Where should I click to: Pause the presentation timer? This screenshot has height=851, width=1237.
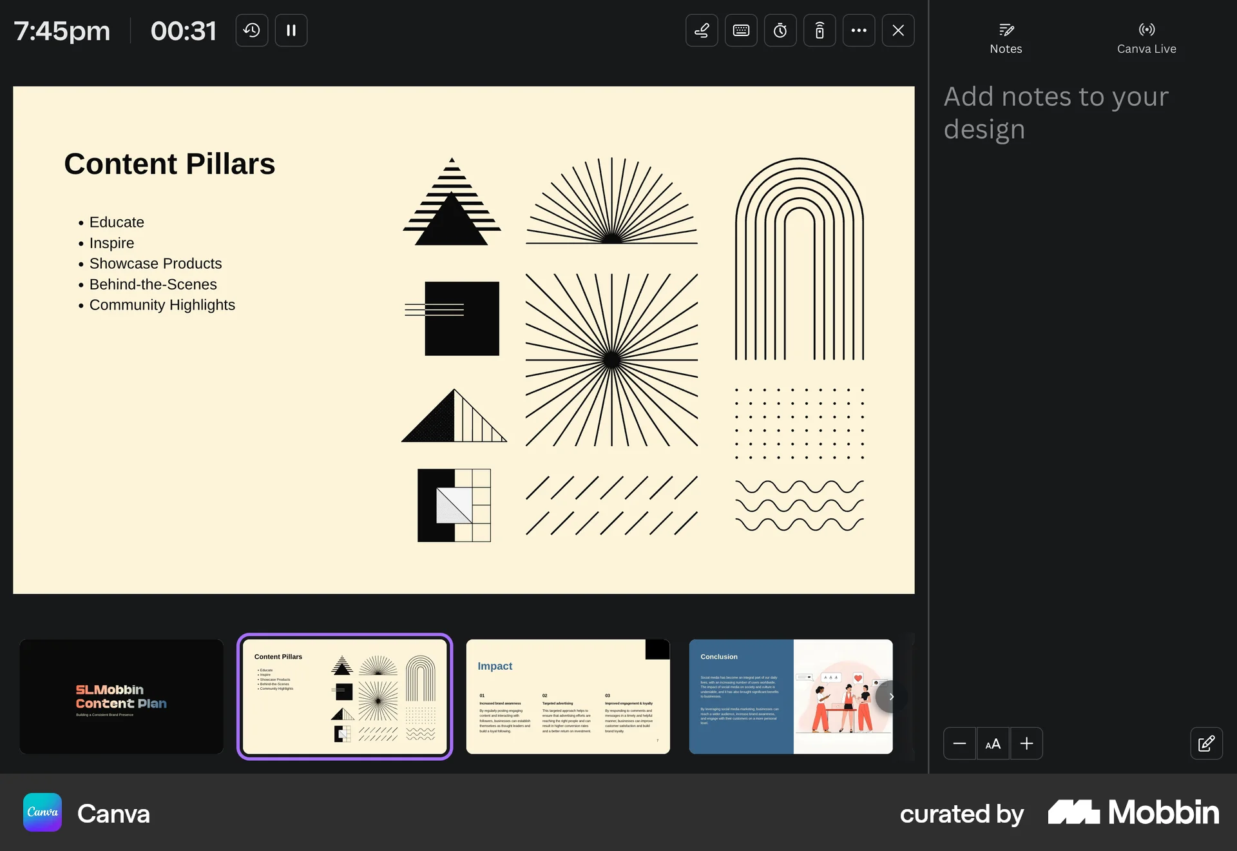coord(291,30)
